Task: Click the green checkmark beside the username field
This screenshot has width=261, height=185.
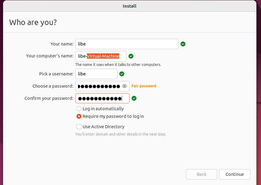Action: coord(122,74)
